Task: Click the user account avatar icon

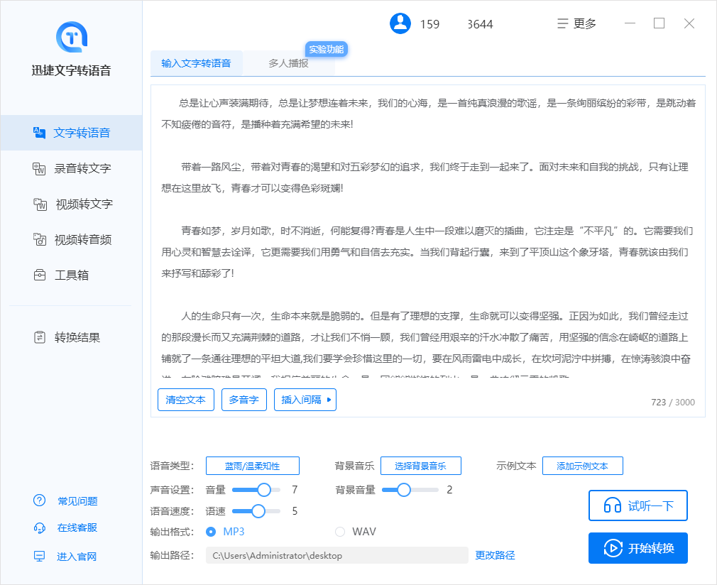Action: click(x=400, y=23)
